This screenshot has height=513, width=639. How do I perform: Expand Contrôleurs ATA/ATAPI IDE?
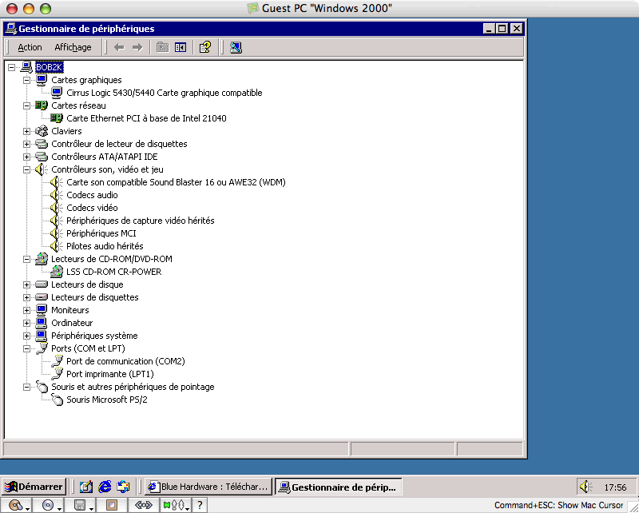click(x=27, y=157)
